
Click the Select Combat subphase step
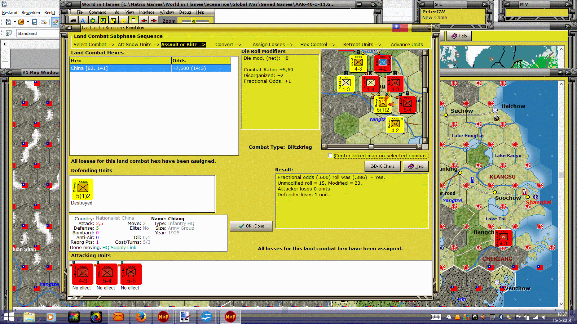pyautogui.click(x=94, y=45)
